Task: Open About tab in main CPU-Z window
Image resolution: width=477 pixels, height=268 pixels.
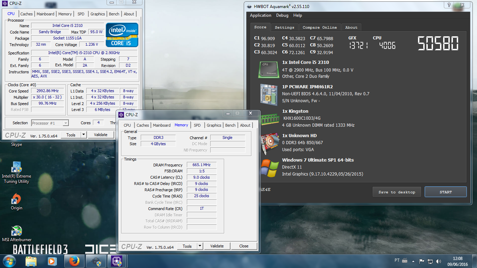Action: (129, 14)
